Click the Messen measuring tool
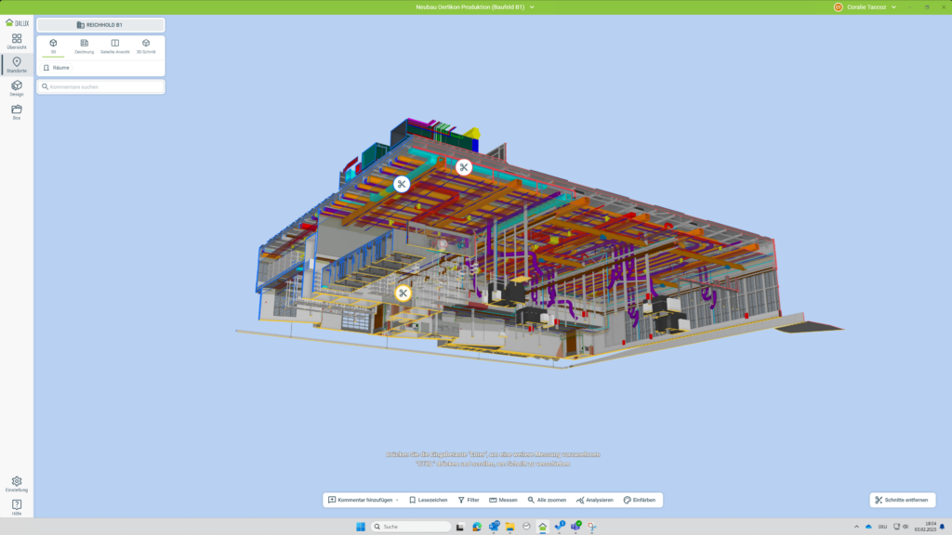 point(503,500)
